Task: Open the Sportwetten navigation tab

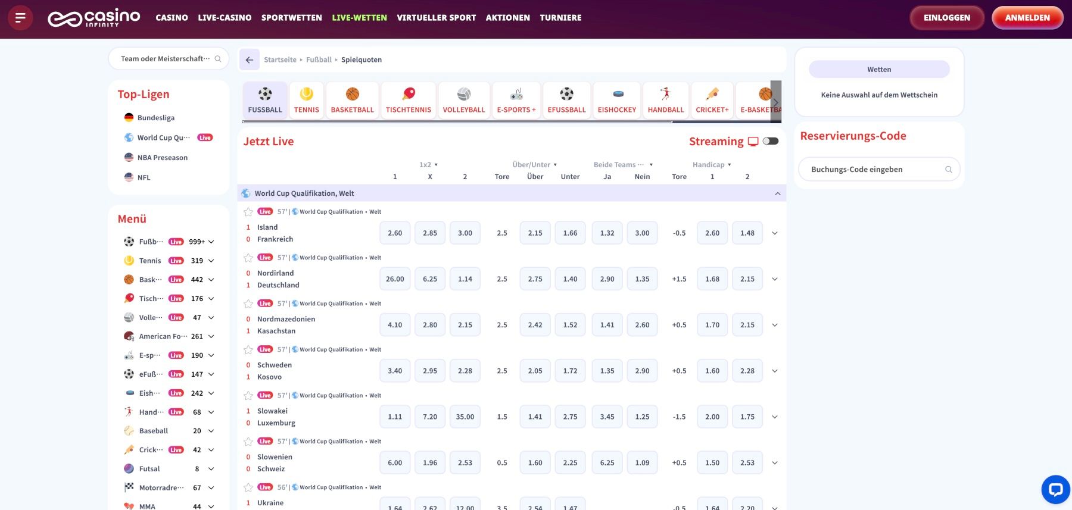Action: pos(291,18)
